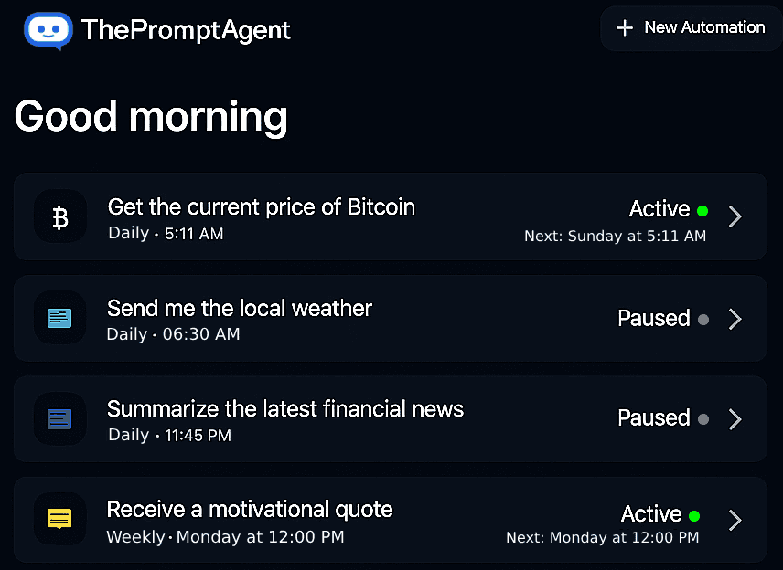Click the plus icon beside New Automation

[625, 28]
